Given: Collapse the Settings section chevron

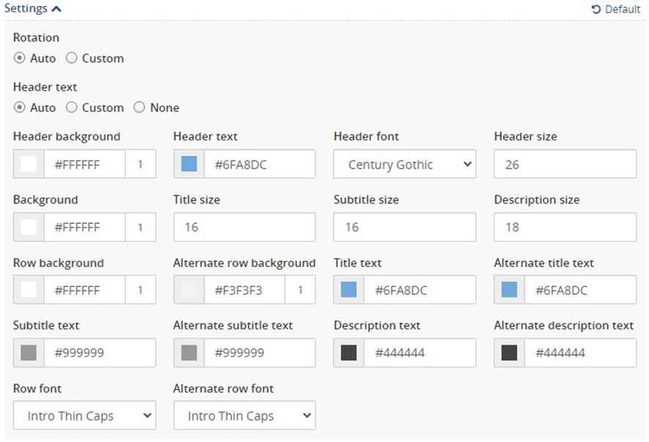Looking at the screenshot, I should (56, 9).
